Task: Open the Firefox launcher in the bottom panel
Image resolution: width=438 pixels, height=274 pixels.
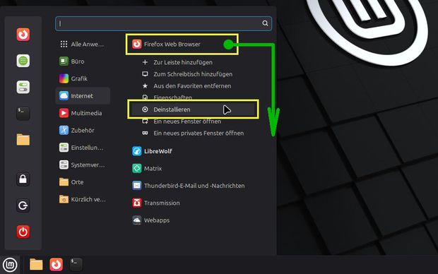Action: click(56, 264)
